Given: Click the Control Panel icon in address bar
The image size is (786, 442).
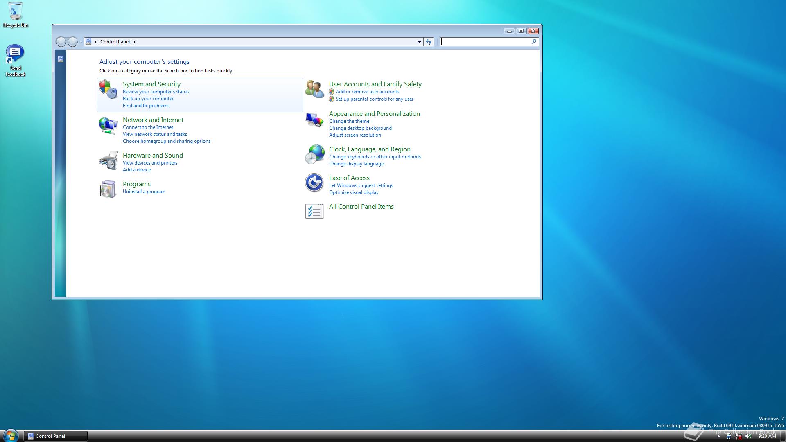Looking at the screenshot, I should click(88, 42).
